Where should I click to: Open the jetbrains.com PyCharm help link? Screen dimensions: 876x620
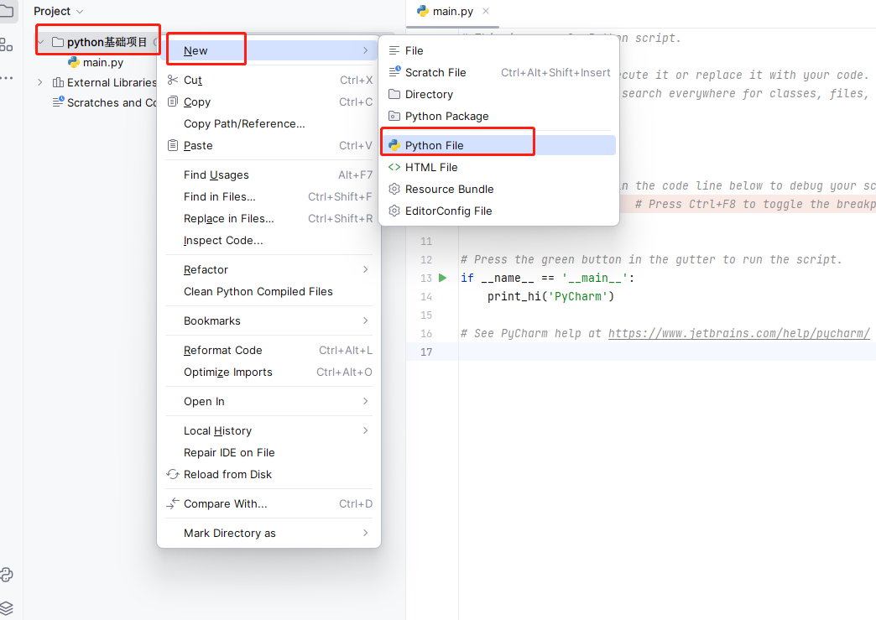(x=739, y=333)
